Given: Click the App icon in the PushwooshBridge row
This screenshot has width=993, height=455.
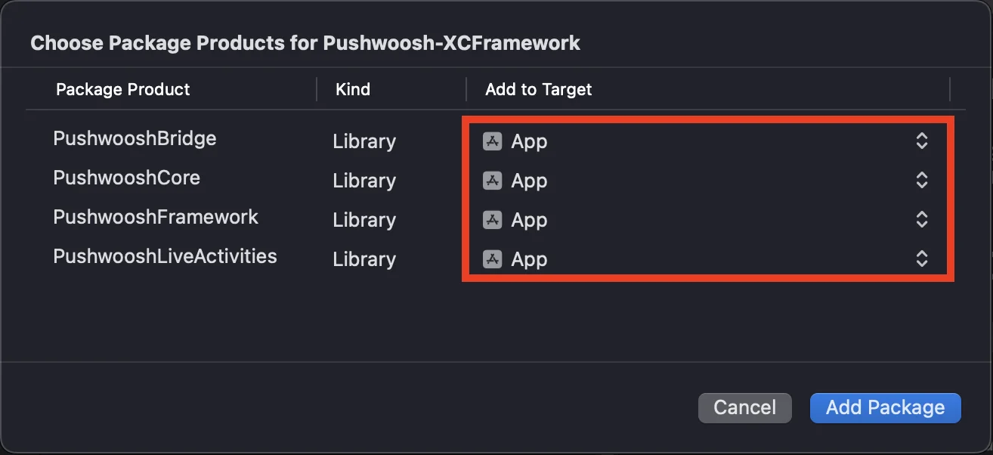Looking at the screenshot, I should (x=493, y=141).
